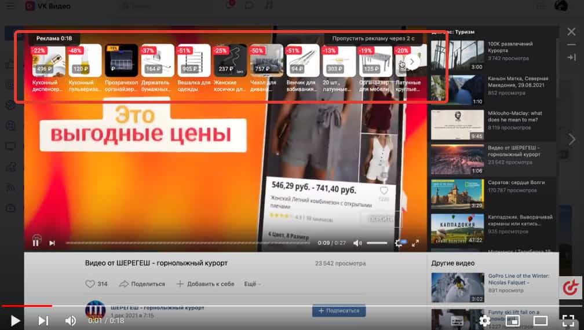584x330 pixels.
Task: Open 'ШЕРЕГЕШ - горнолыжный курорт' channel link
Action: (x=157, y=307)
